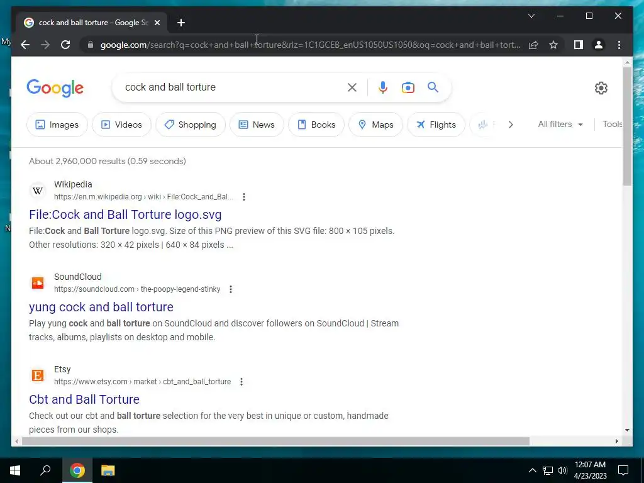
Task: Click the Google logo
Action: (55, 88)
